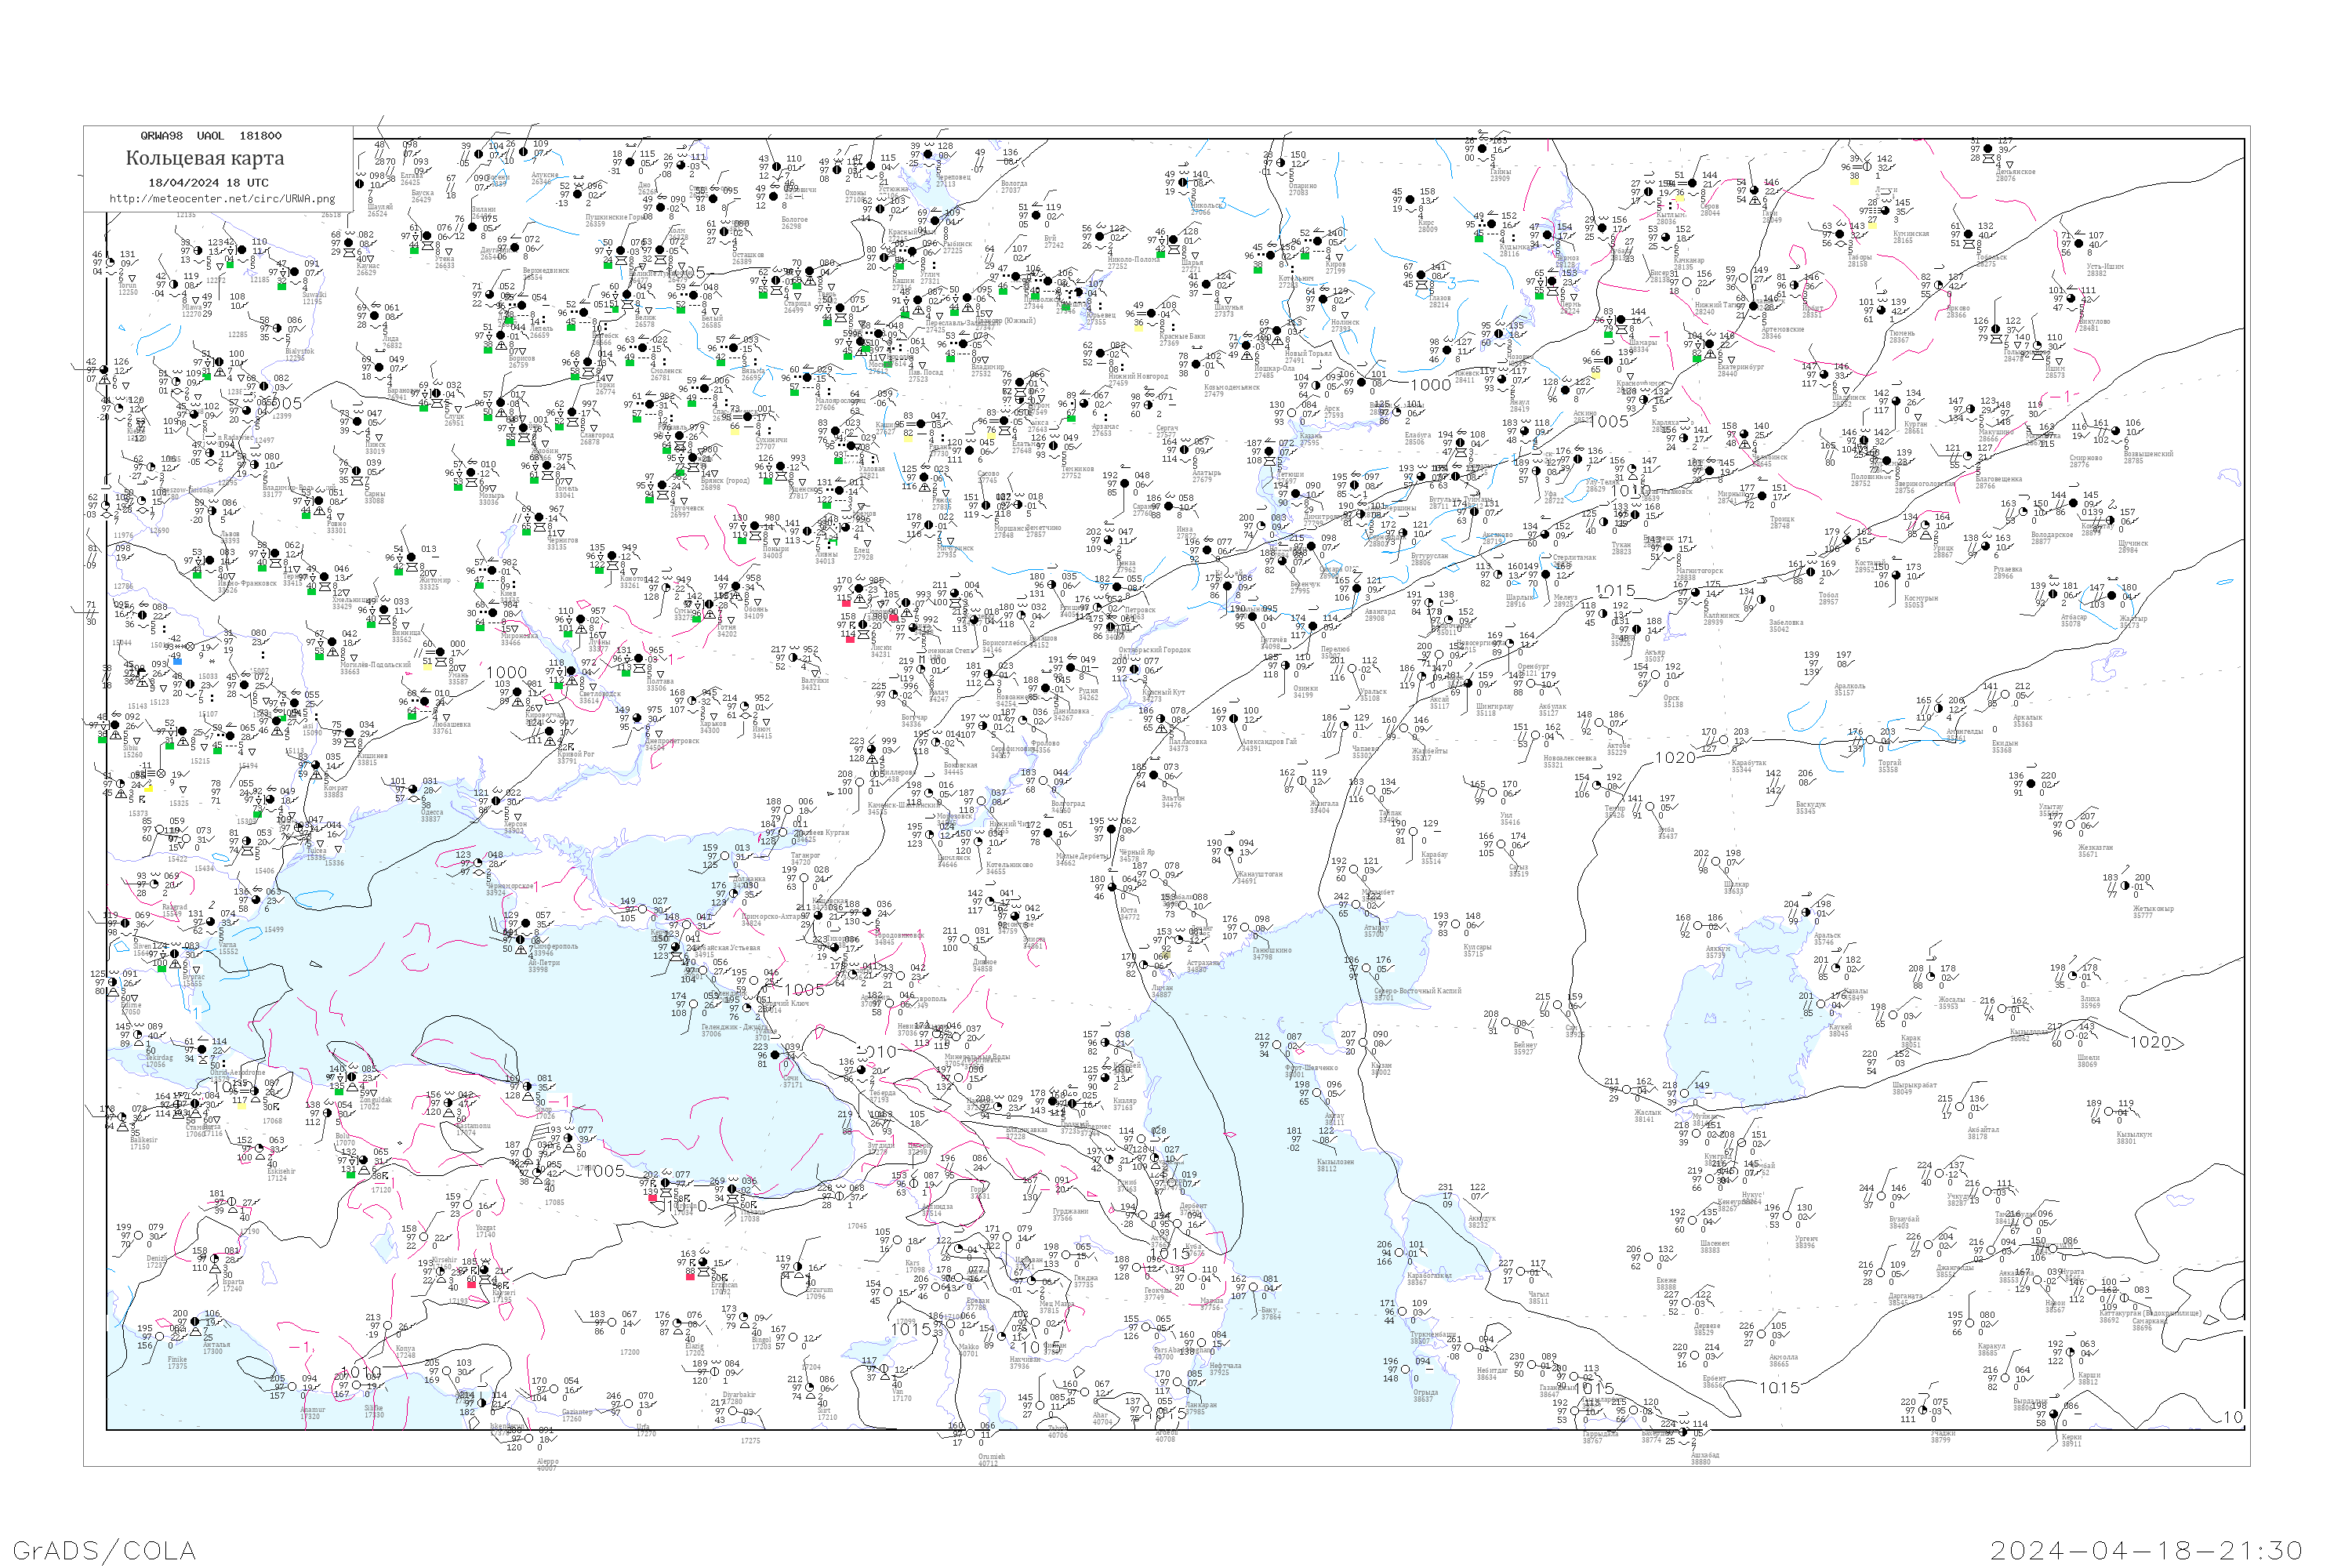This screenshot has width=2352, height=1568.
Task: Click the QRWA98 UAOL 181800 header code
Action: click(x=211, y=136)
